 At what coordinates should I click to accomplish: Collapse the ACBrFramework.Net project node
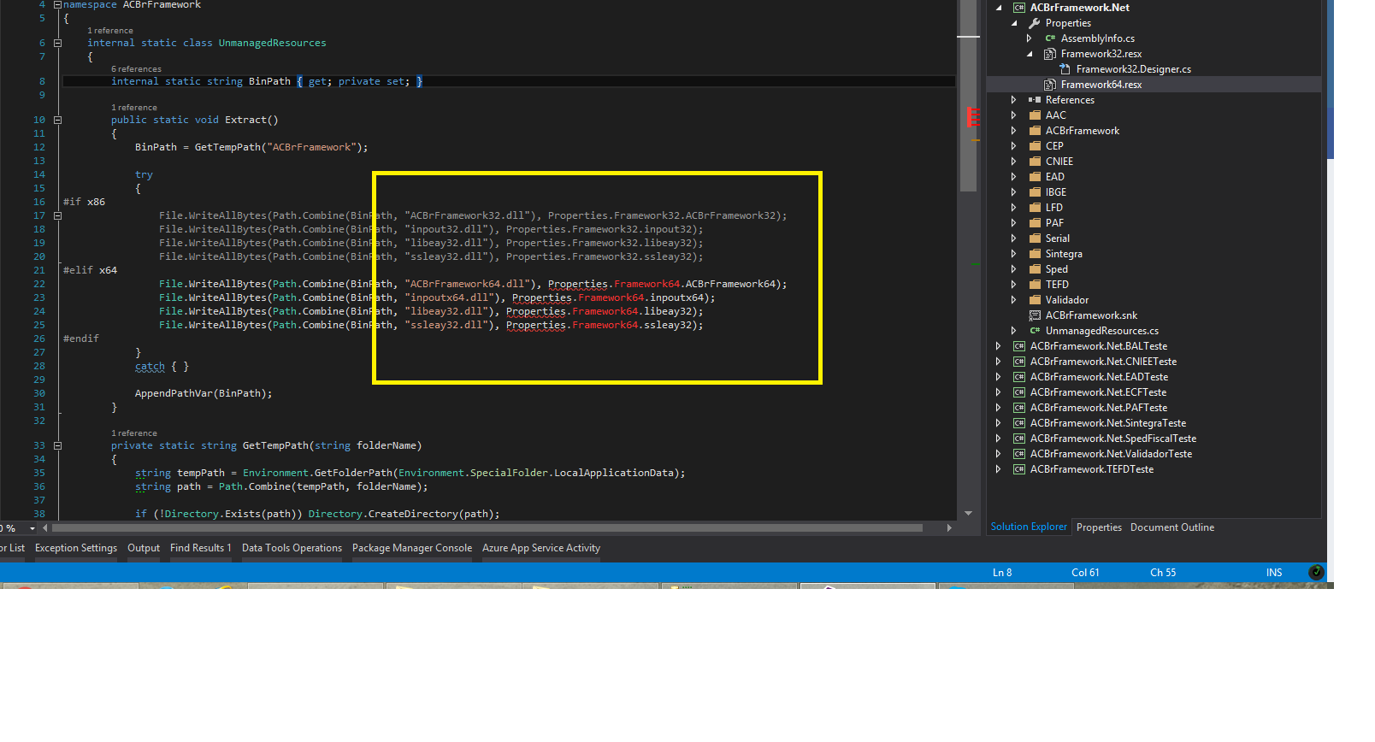pyautogui.click(x=999, y=8)
